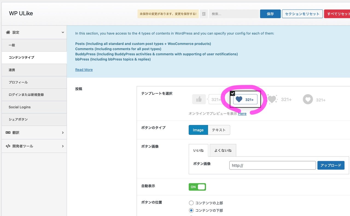This screenshot has width=350, height=216.
Task: Select the blue heart template
Action: pyautogui.click(x=245, y=99)
